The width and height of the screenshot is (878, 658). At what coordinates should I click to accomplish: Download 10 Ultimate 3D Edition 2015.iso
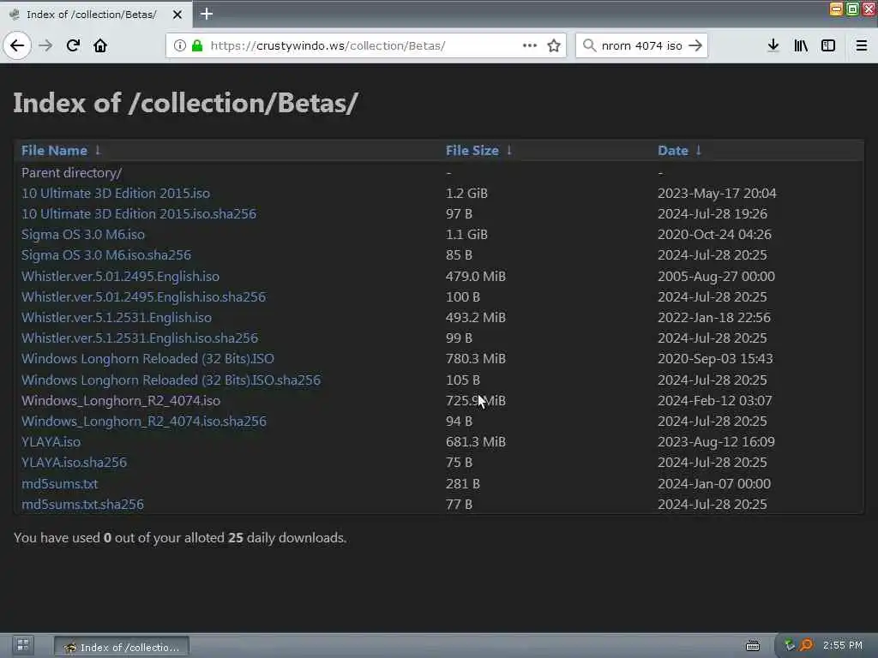point(116,193)
